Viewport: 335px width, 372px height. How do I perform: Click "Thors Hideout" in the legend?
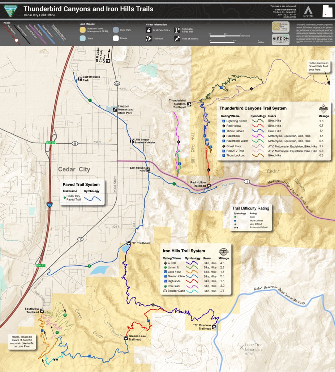pyautogui.click(x=235, y=131)
